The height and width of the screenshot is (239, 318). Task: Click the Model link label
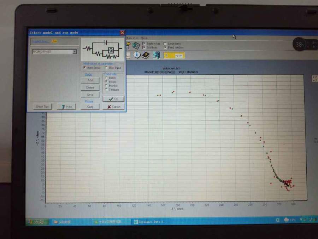click(88, 74)
